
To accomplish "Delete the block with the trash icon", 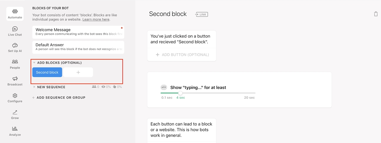I will 376,14.
